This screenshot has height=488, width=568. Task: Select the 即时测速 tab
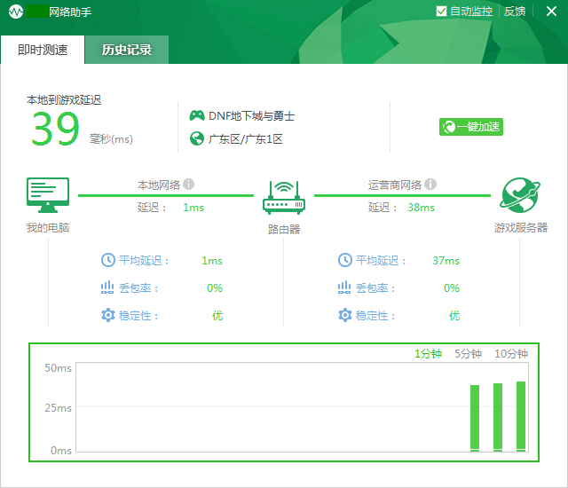[43, 50]
